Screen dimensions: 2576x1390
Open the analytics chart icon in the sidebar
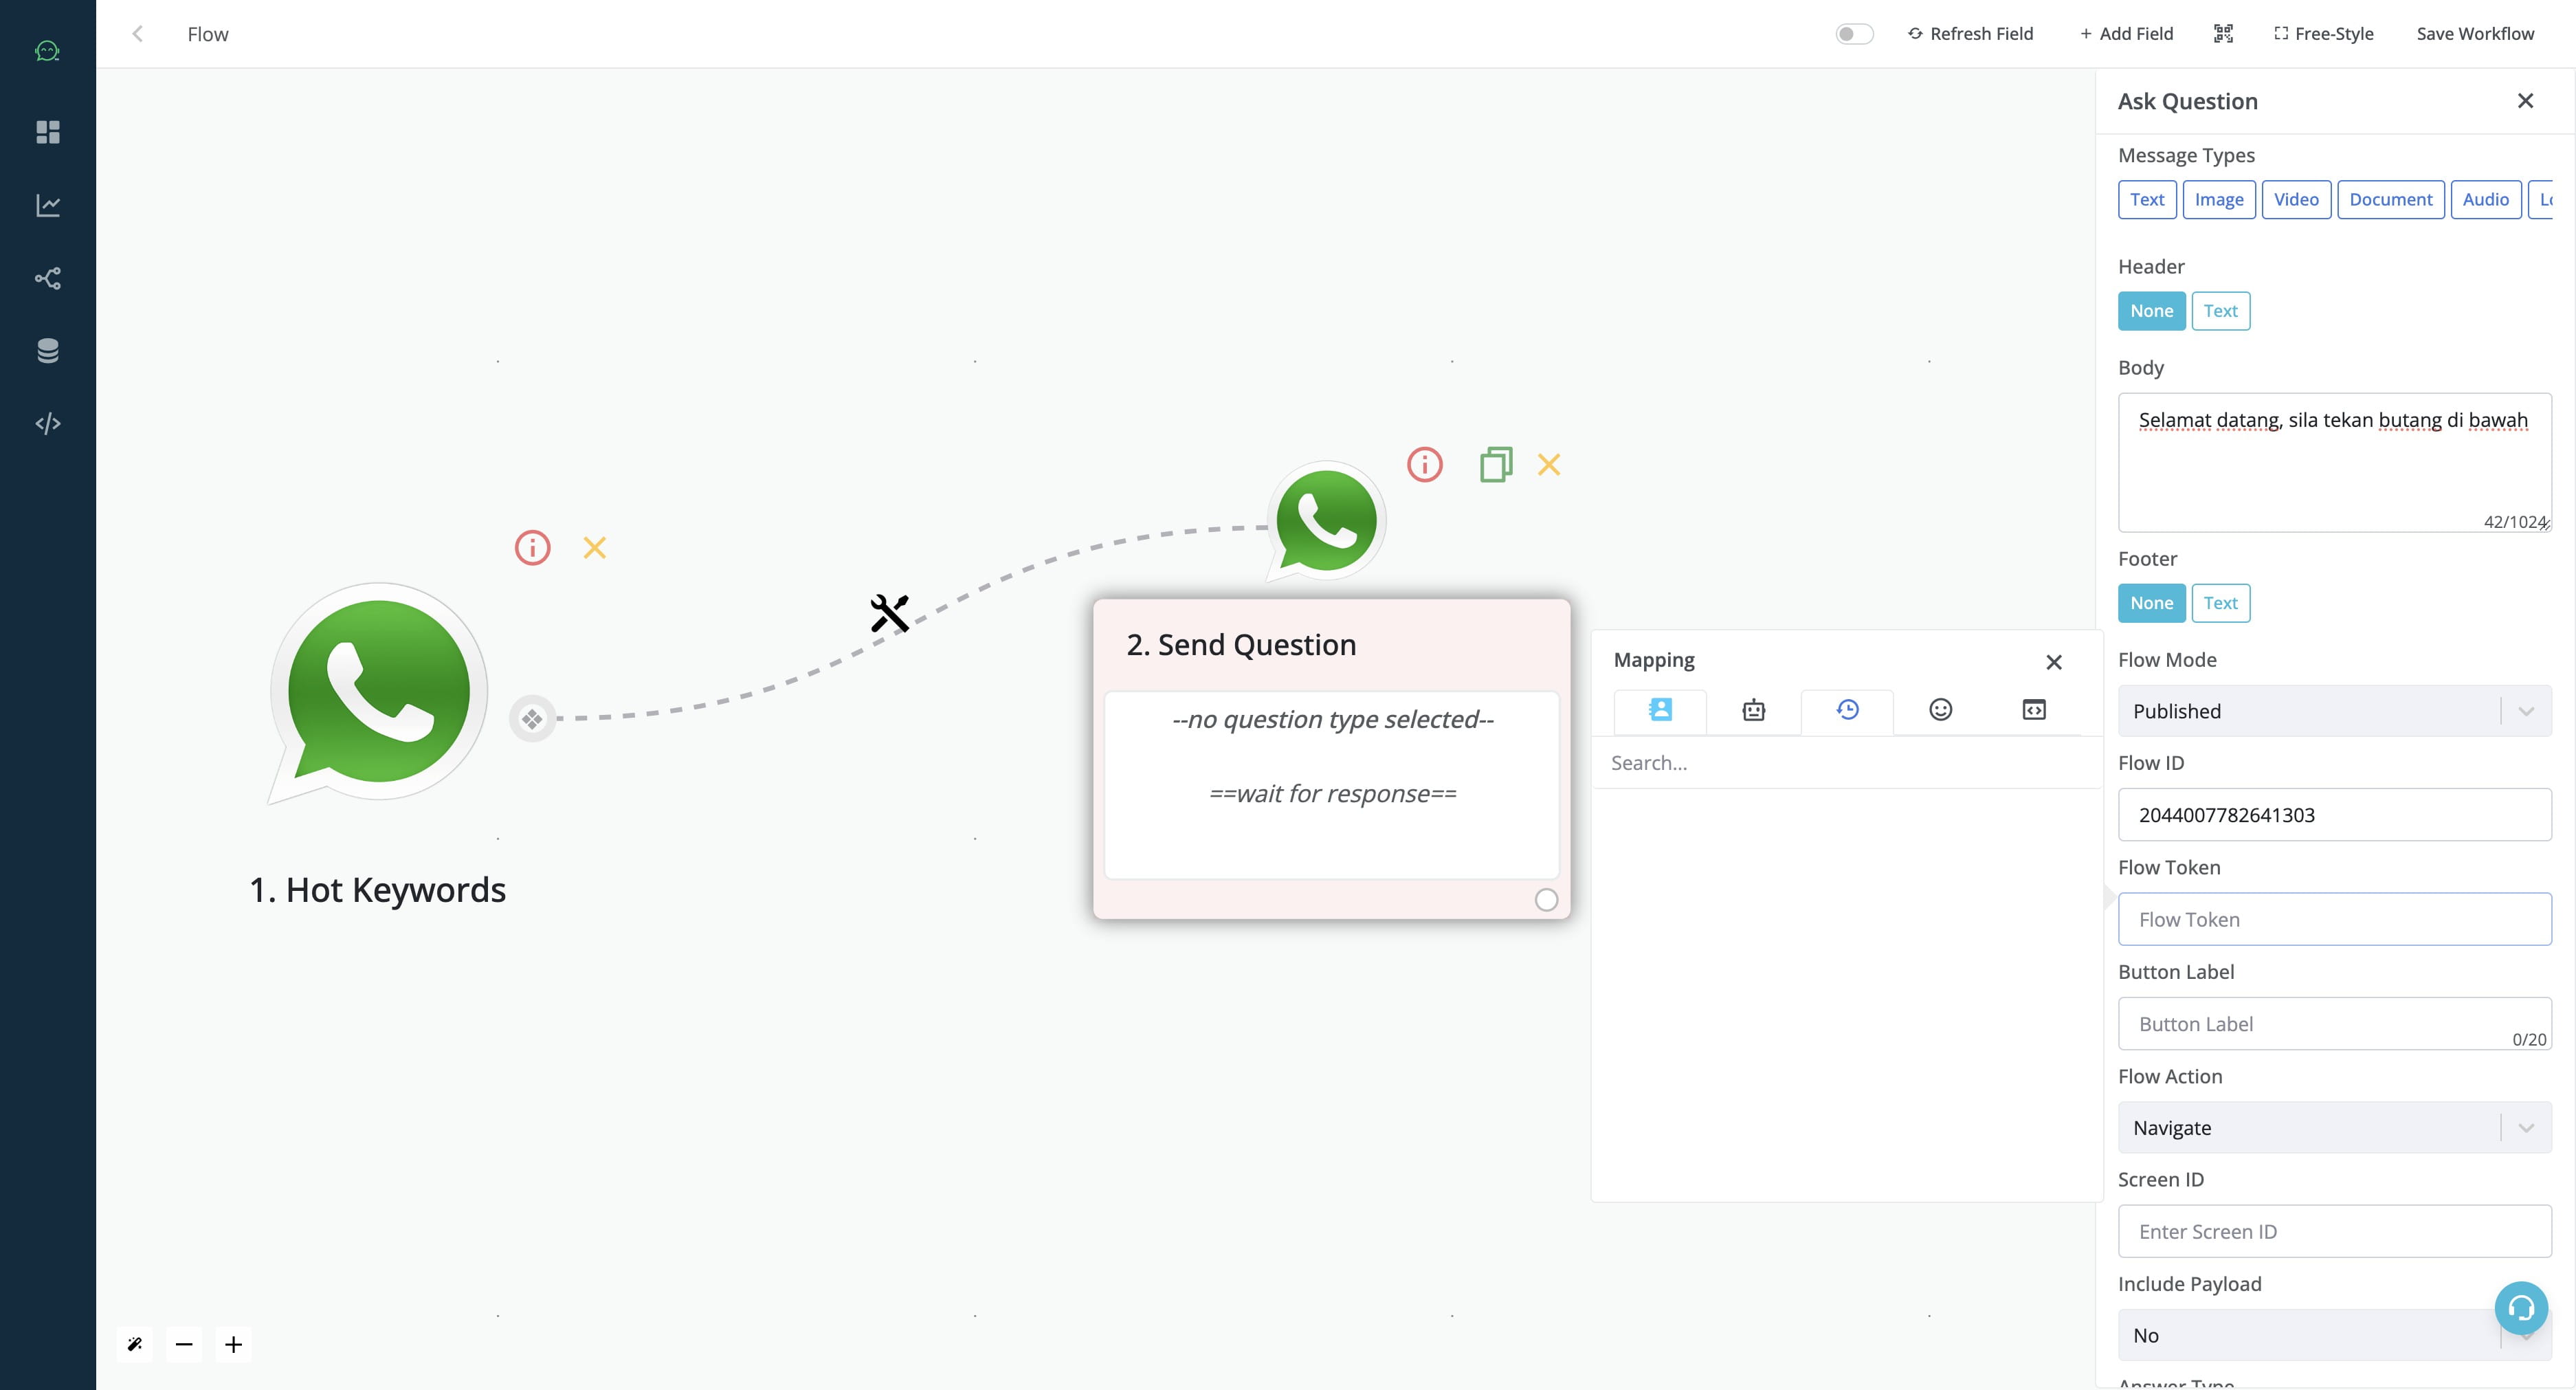(48, 205)
